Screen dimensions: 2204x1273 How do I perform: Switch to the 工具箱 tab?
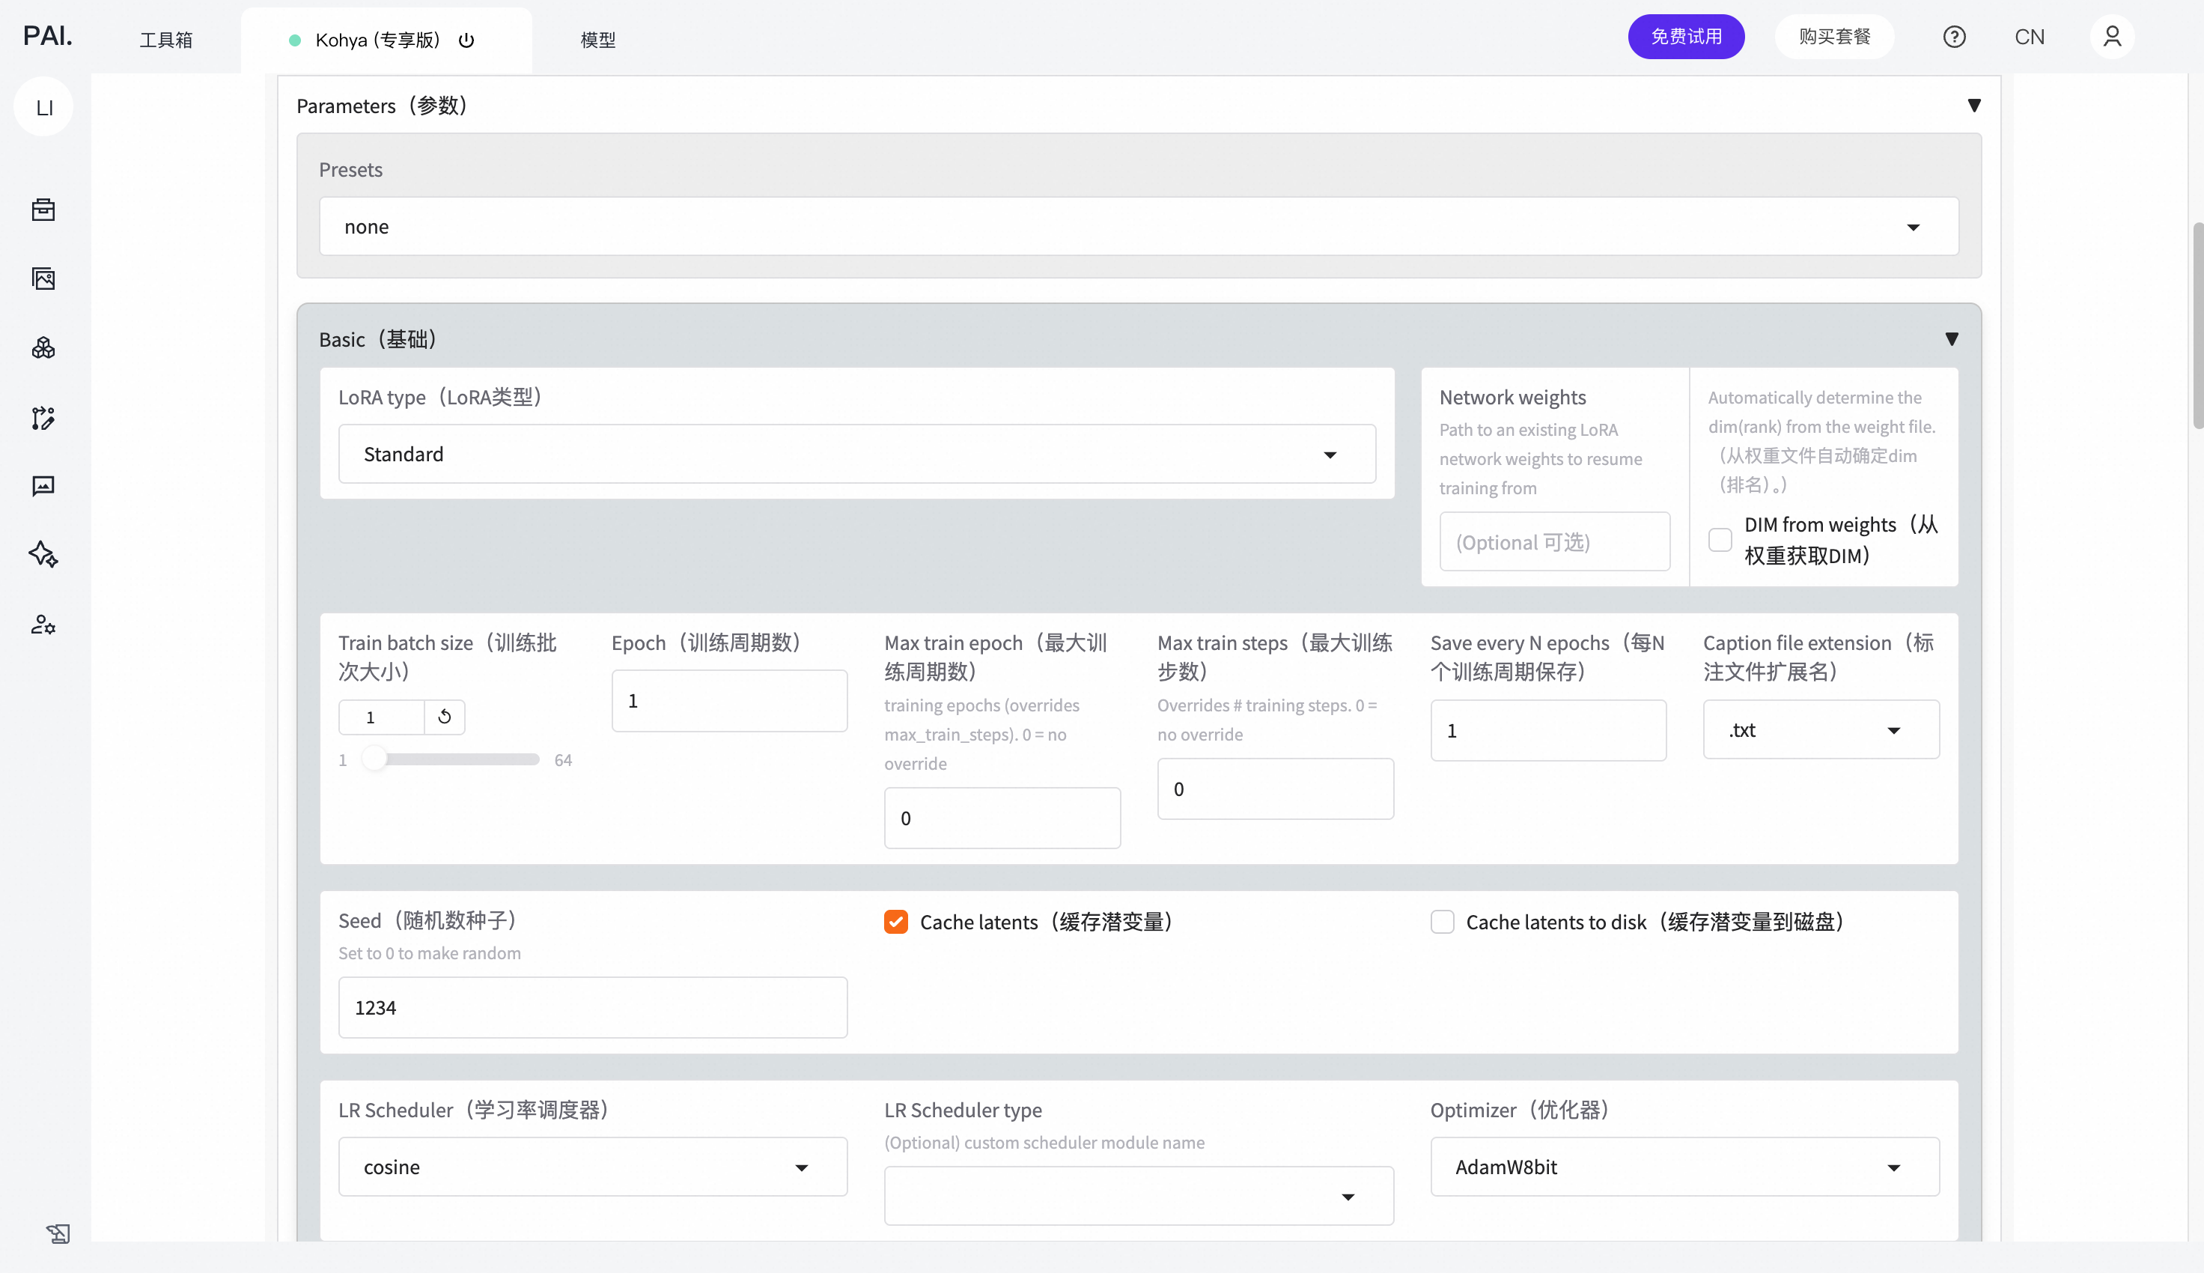click(x=166, y=40)
